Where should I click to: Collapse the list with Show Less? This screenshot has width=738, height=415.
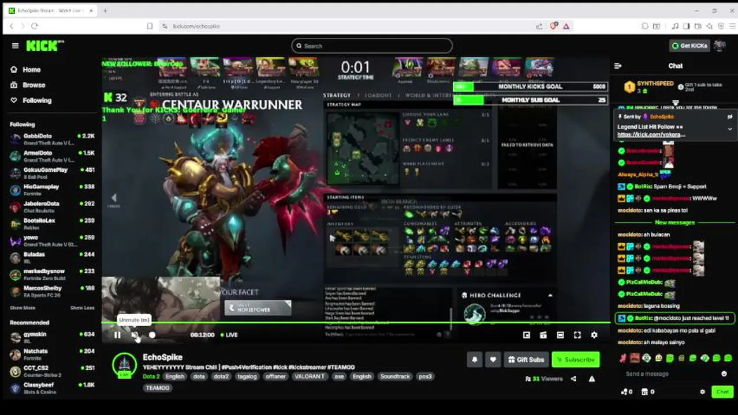(82, 308)
